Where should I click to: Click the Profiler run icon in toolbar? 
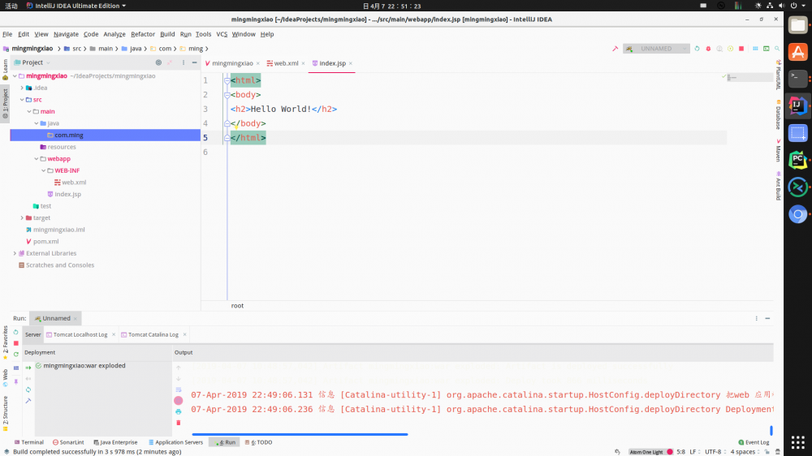[730, 49]
